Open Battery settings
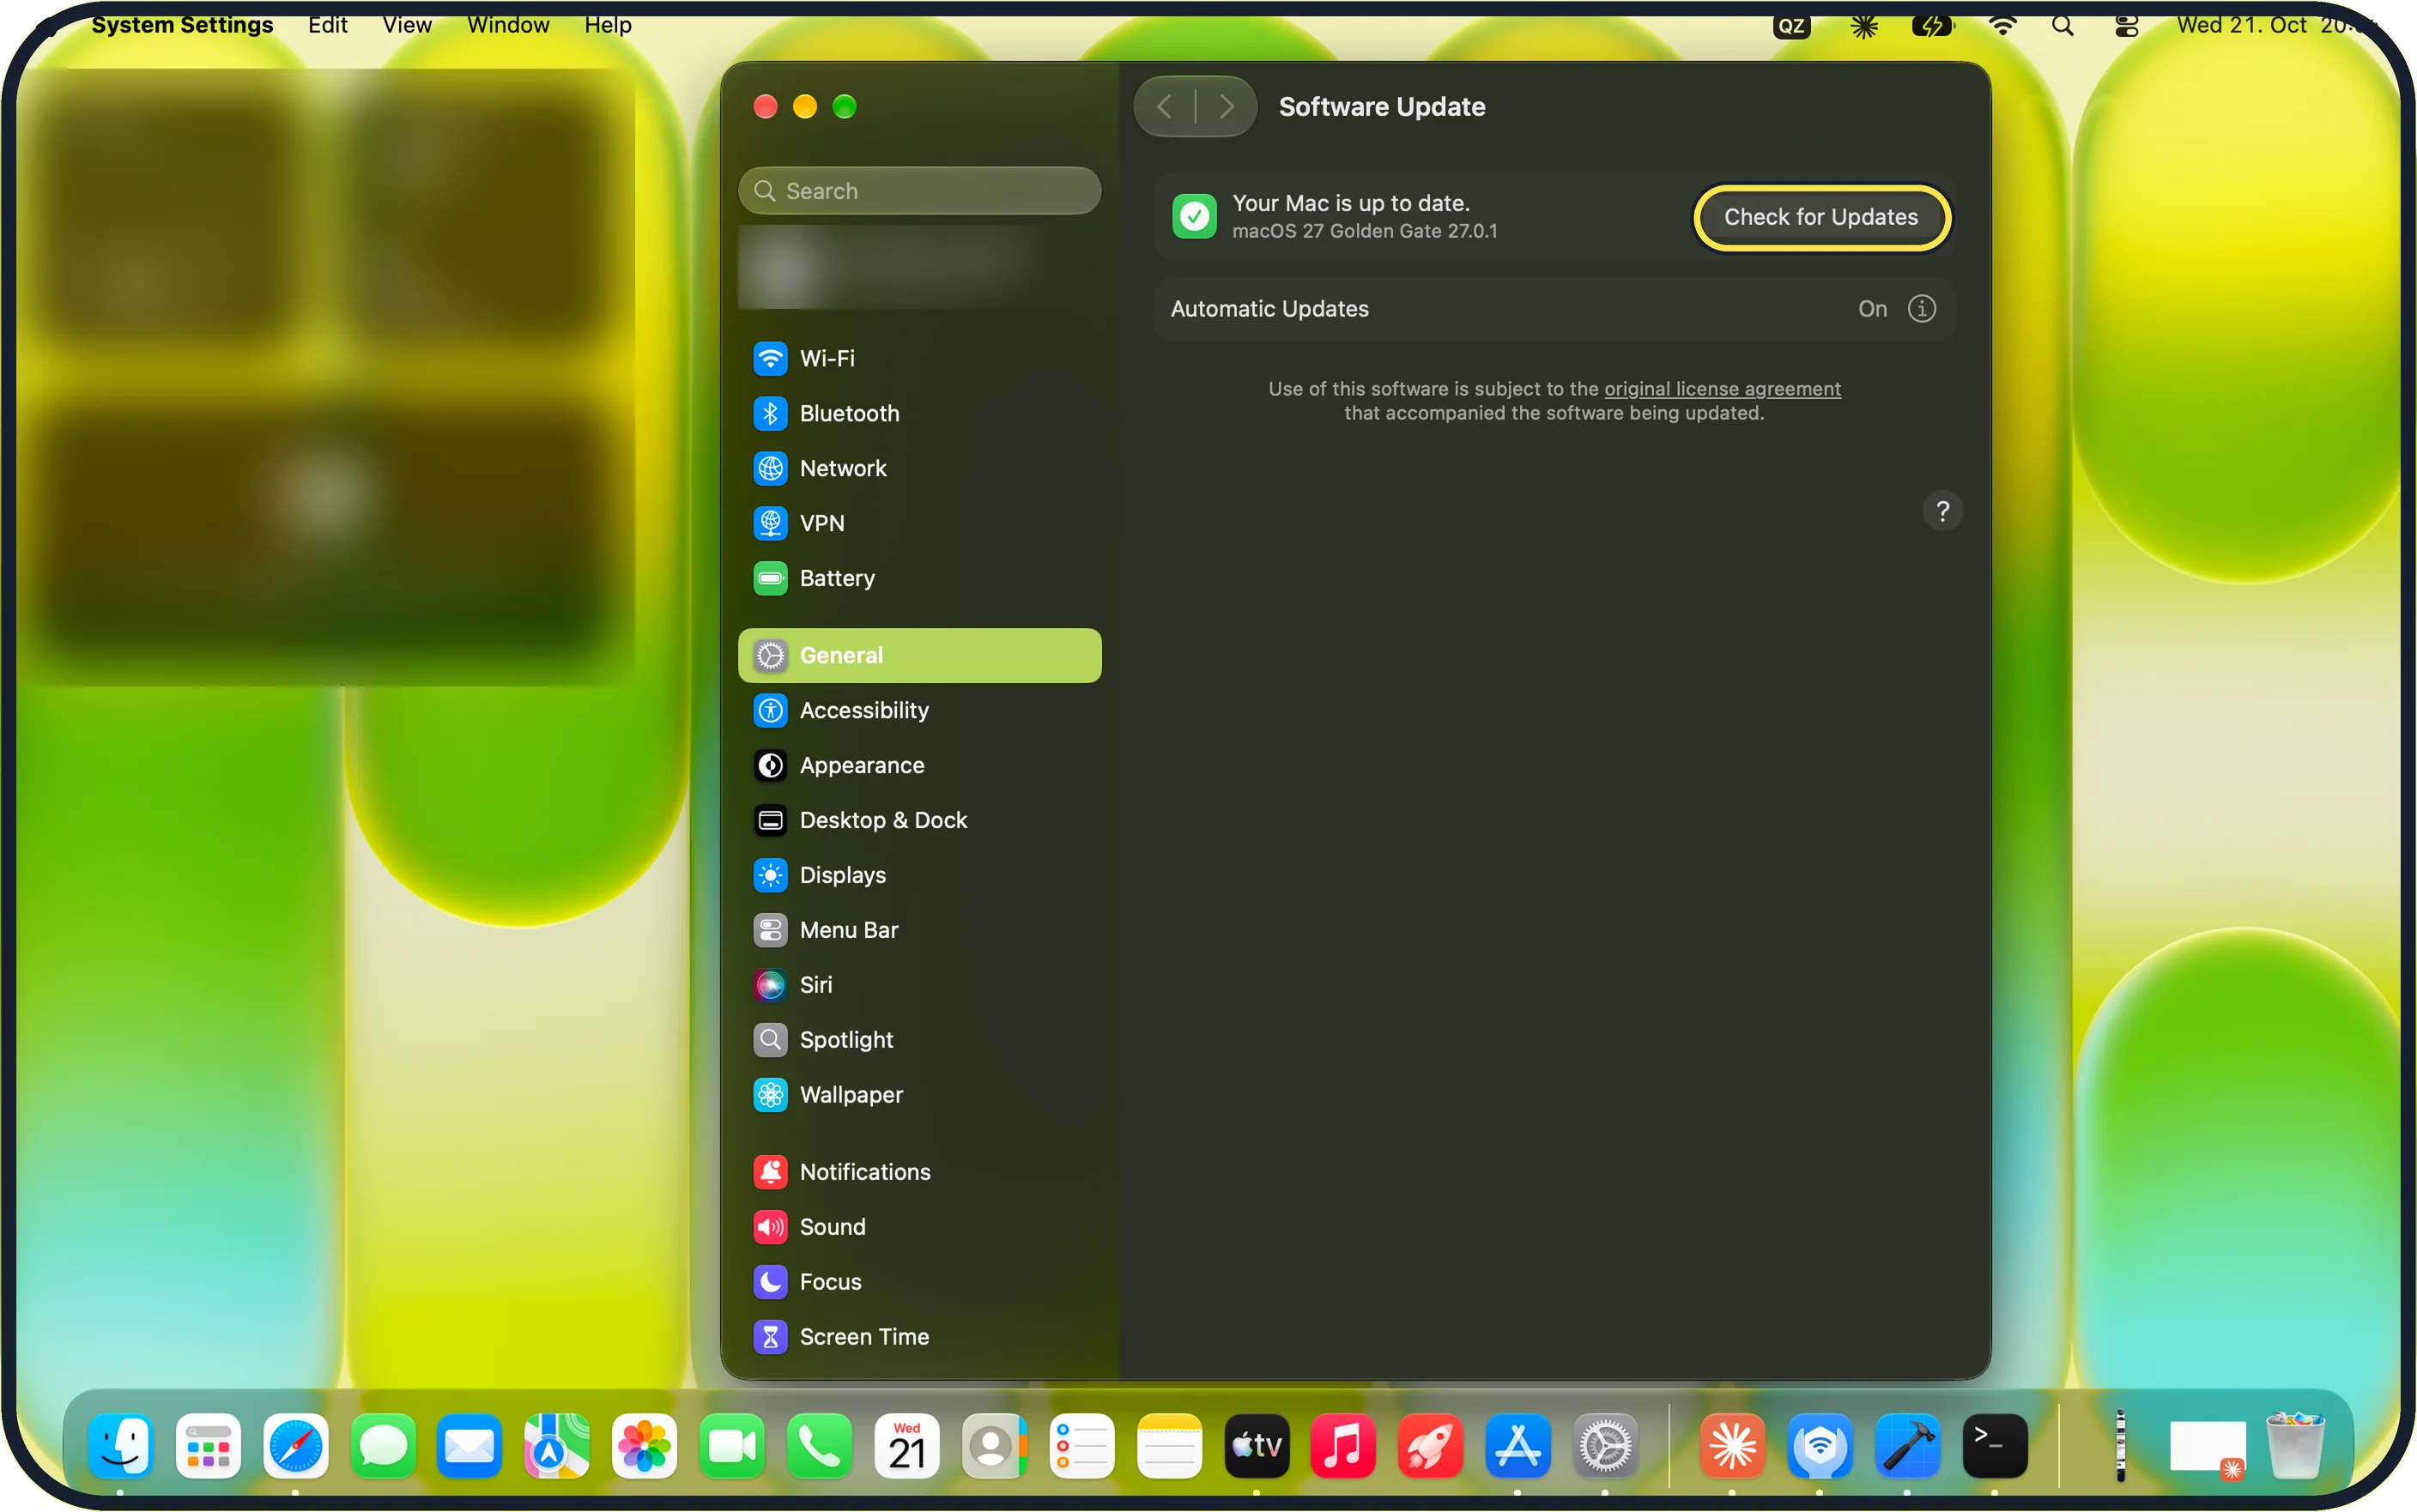2417x1512 pixels. click(919, 578)
